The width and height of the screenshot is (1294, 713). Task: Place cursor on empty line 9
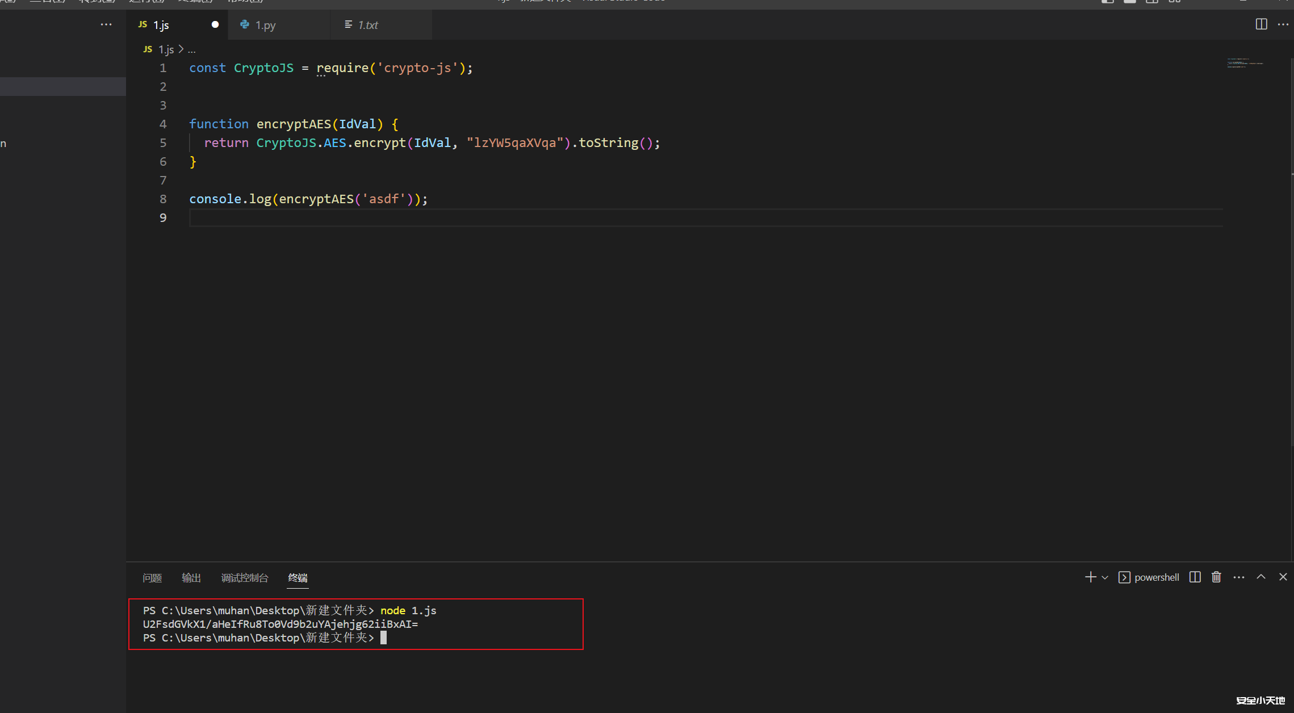(x=706, y=218)
